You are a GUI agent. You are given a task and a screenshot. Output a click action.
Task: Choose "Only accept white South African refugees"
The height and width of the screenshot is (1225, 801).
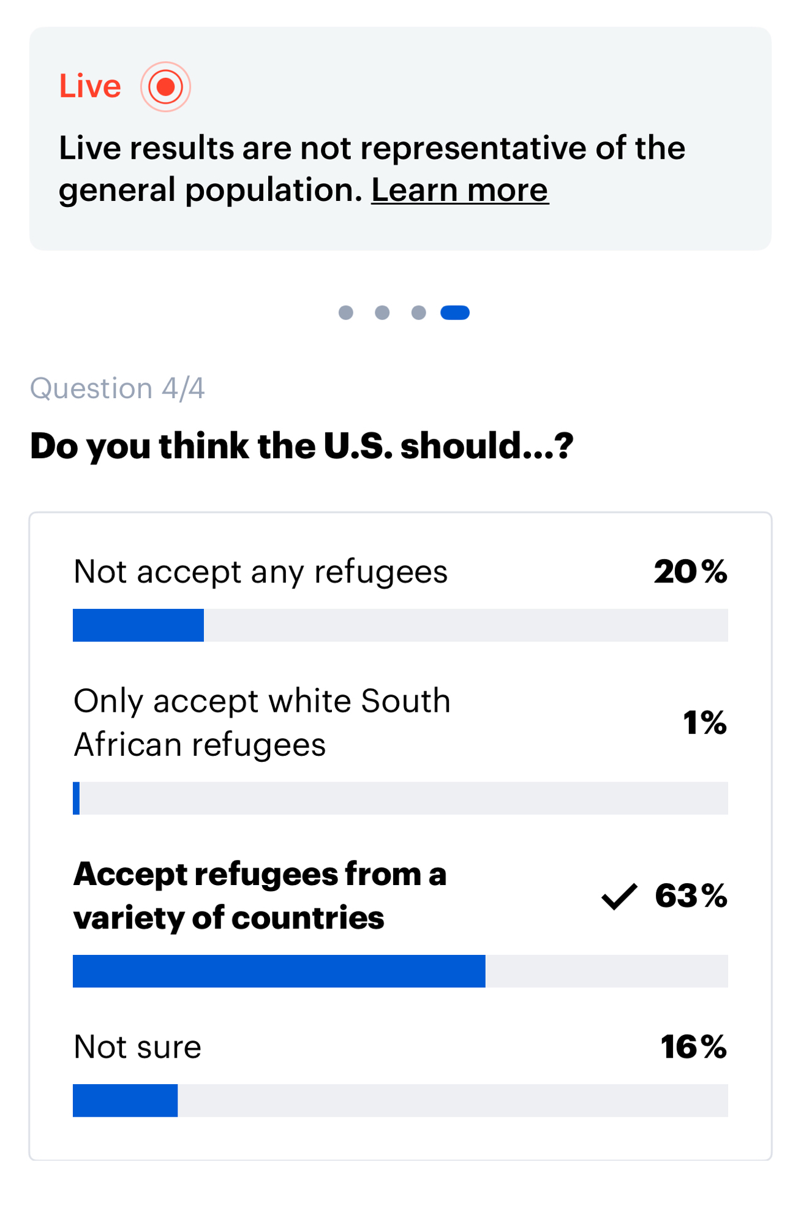261,723
